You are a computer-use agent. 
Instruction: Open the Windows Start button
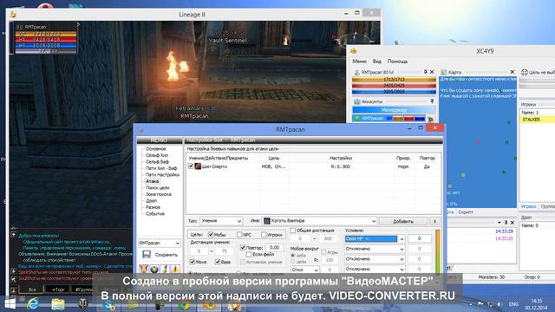[x=10, y=303]
